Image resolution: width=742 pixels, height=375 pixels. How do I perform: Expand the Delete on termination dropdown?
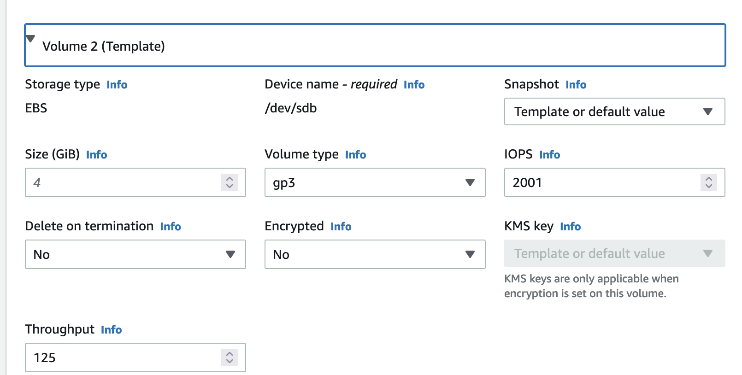coord(135,254)
